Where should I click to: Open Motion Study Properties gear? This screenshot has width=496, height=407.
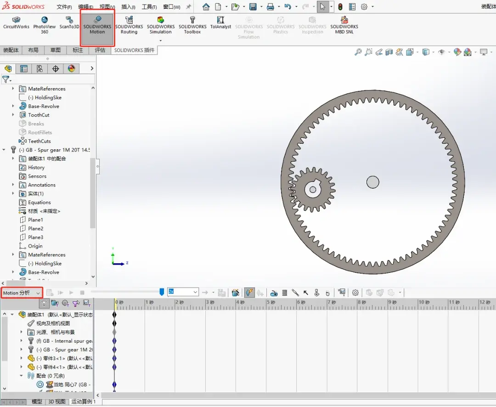[x=355, y=293]
